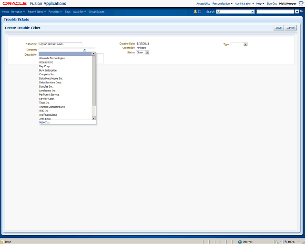The image size is (305, 244).
Task: Click the Oracle O icon beside Matt Hooper
Action: 301,3
